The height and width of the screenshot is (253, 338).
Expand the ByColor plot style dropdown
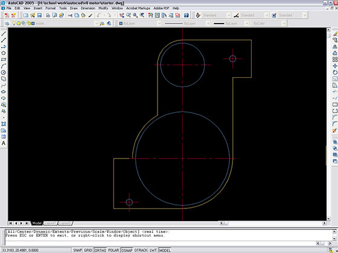click(x=284, y=23)
